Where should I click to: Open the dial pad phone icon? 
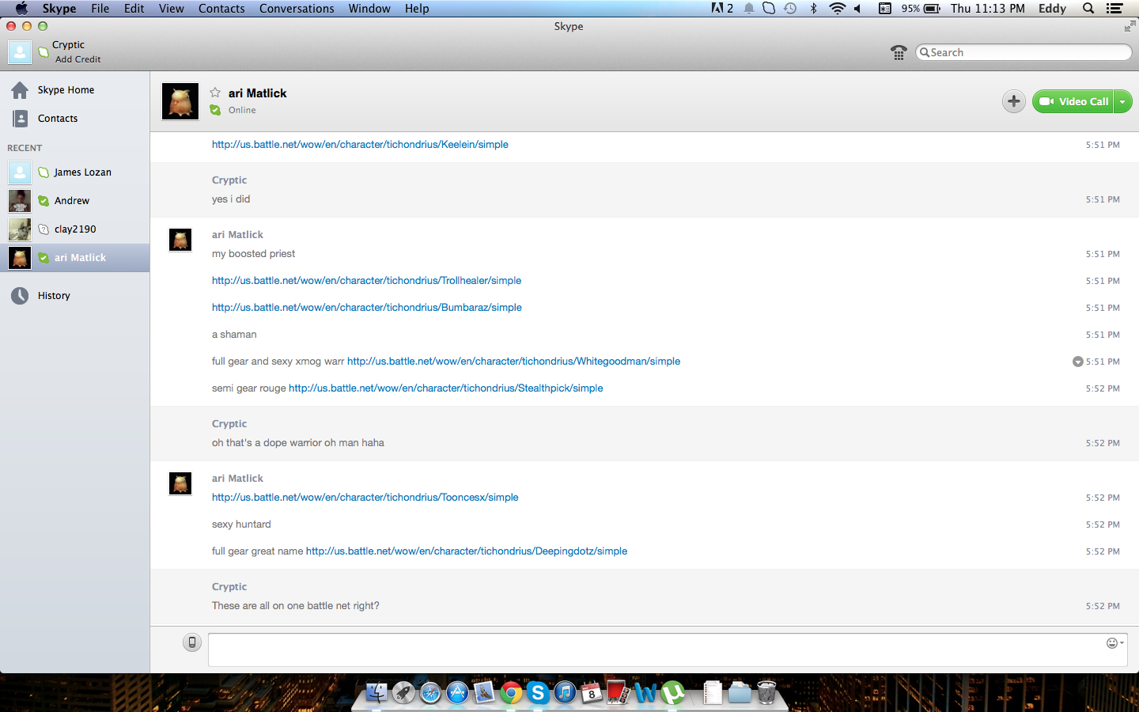click(x=899, y=52)
